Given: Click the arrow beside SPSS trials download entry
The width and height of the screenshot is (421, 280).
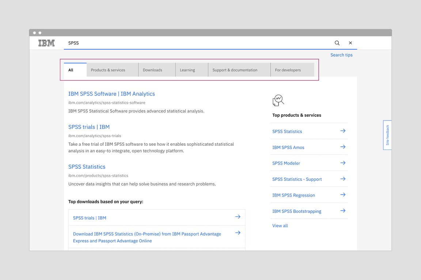Looking at the screenshot, I should 238,216.
